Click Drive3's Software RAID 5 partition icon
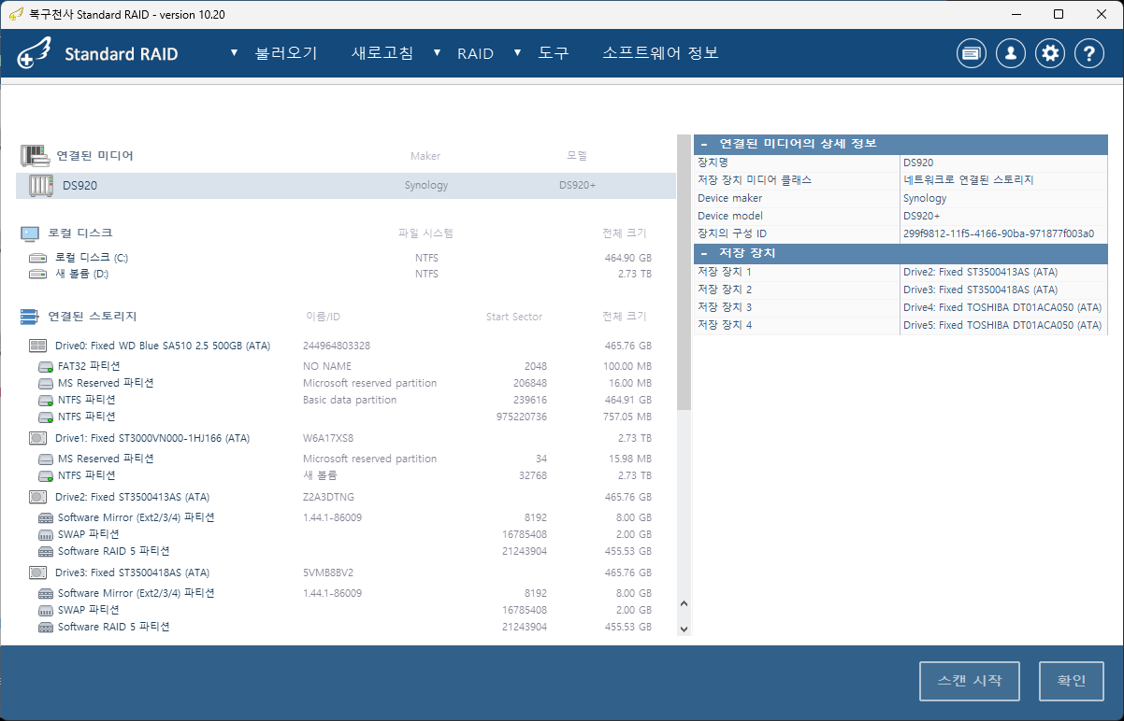Viewport: 1124px width, 721px height. 45,627
